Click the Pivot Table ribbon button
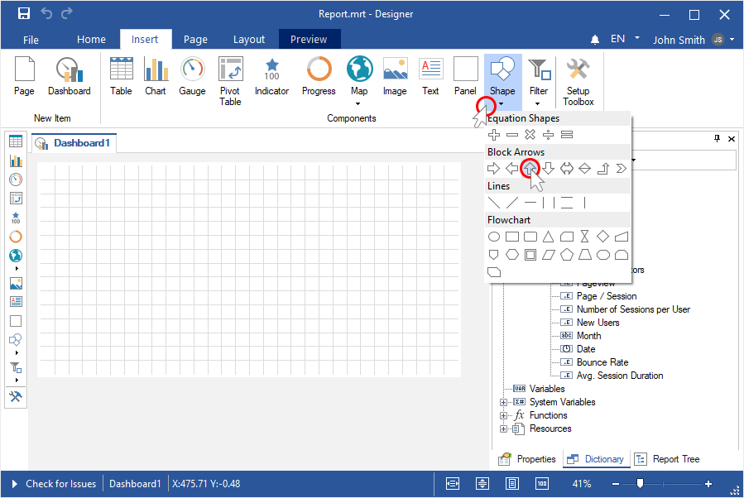 click(x=230, y=81)
